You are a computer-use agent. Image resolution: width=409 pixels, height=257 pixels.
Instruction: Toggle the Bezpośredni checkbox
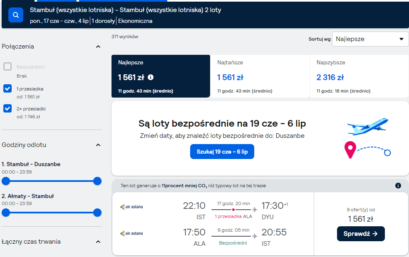[7, 67]
